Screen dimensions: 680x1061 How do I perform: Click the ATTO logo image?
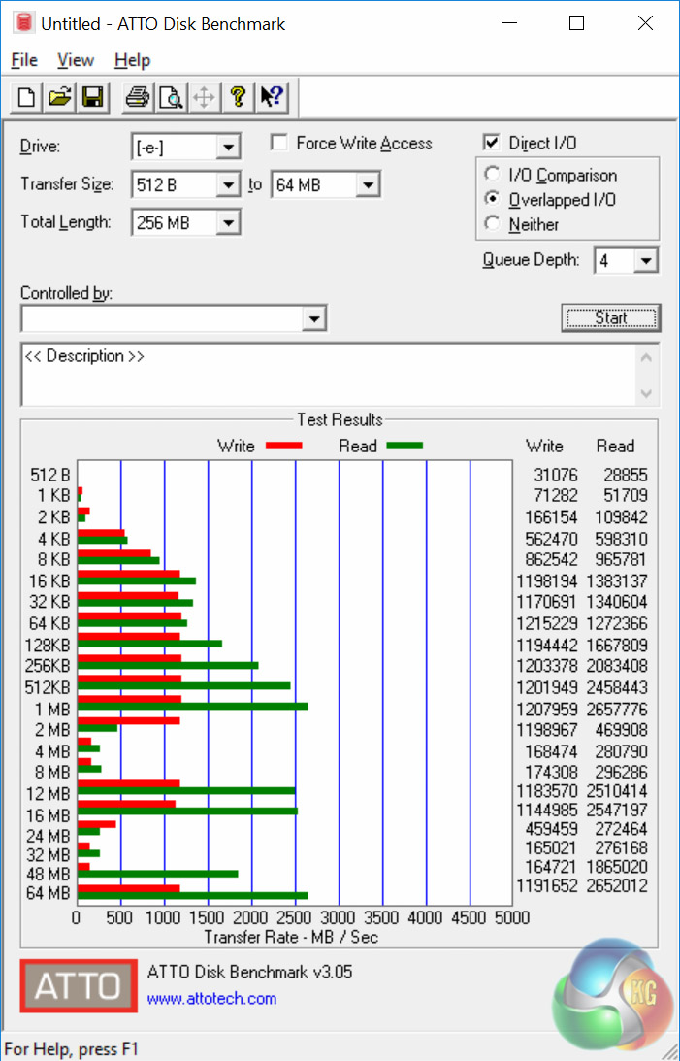pyautogui.click(x=79, y=985)
